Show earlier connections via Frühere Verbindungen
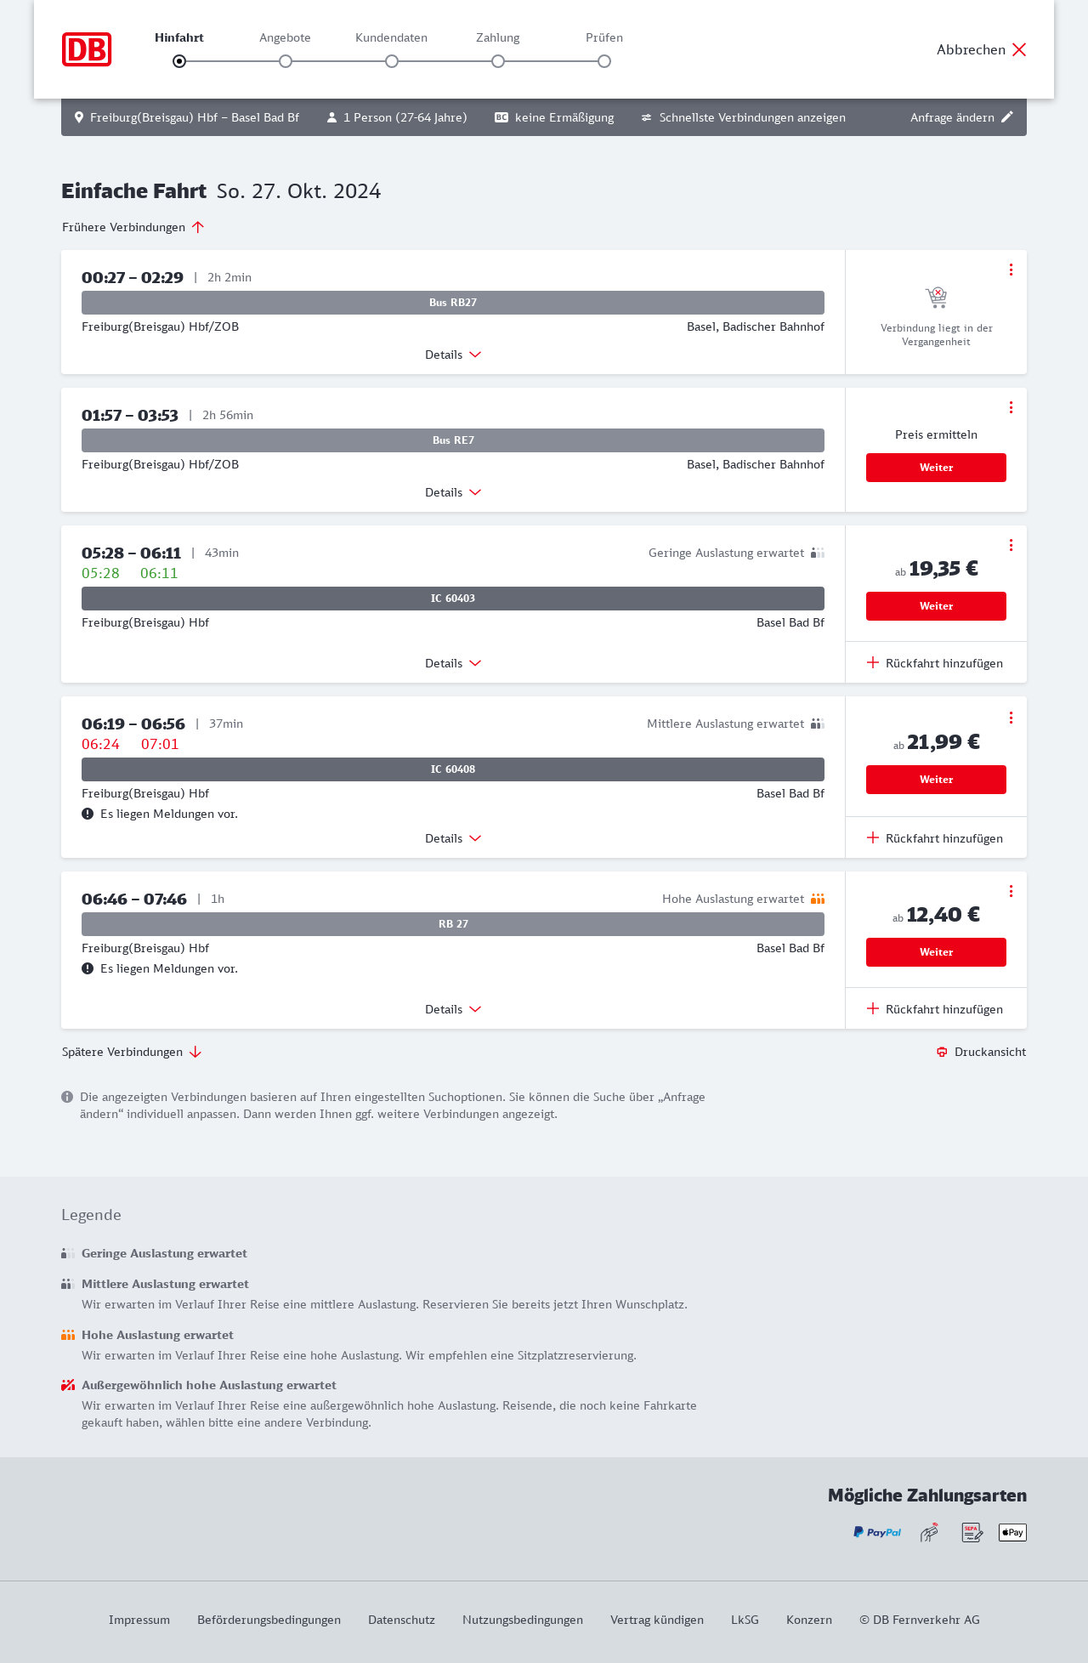Image resolution: width=1088 pixels, height=1663 pixels. click(x=133, y=227)
